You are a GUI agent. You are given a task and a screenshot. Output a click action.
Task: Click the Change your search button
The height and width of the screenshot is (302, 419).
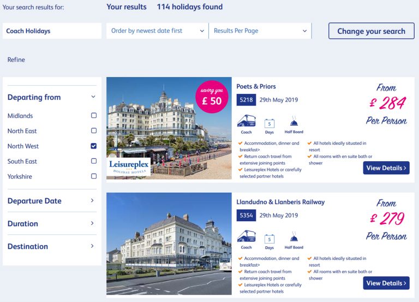point(371,31)
